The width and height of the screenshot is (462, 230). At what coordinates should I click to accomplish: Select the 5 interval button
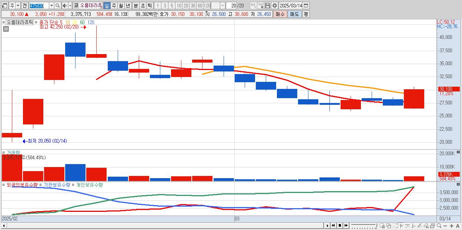pos(172,6)
